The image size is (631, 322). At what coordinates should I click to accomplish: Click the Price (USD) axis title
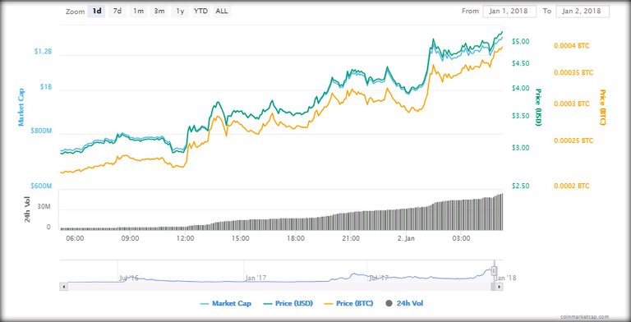539,107
